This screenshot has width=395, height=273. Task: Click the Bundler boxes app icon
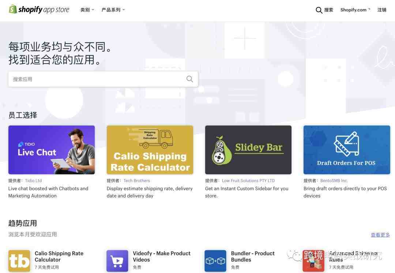(215, 261)
